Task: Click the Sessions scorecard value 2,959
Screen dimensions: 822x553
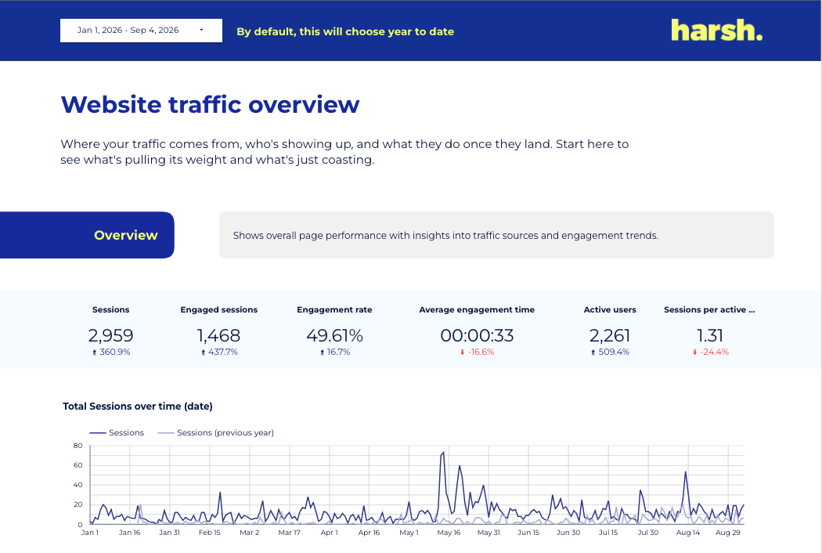Action: [x=110, y=335]
